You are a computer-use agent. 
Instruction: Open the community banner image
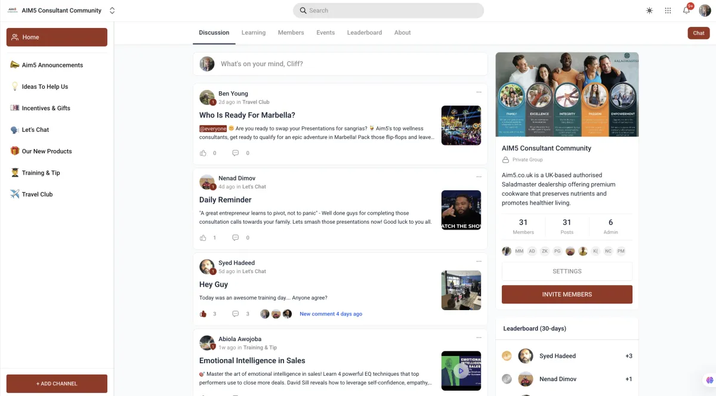(x=567, y=94)
